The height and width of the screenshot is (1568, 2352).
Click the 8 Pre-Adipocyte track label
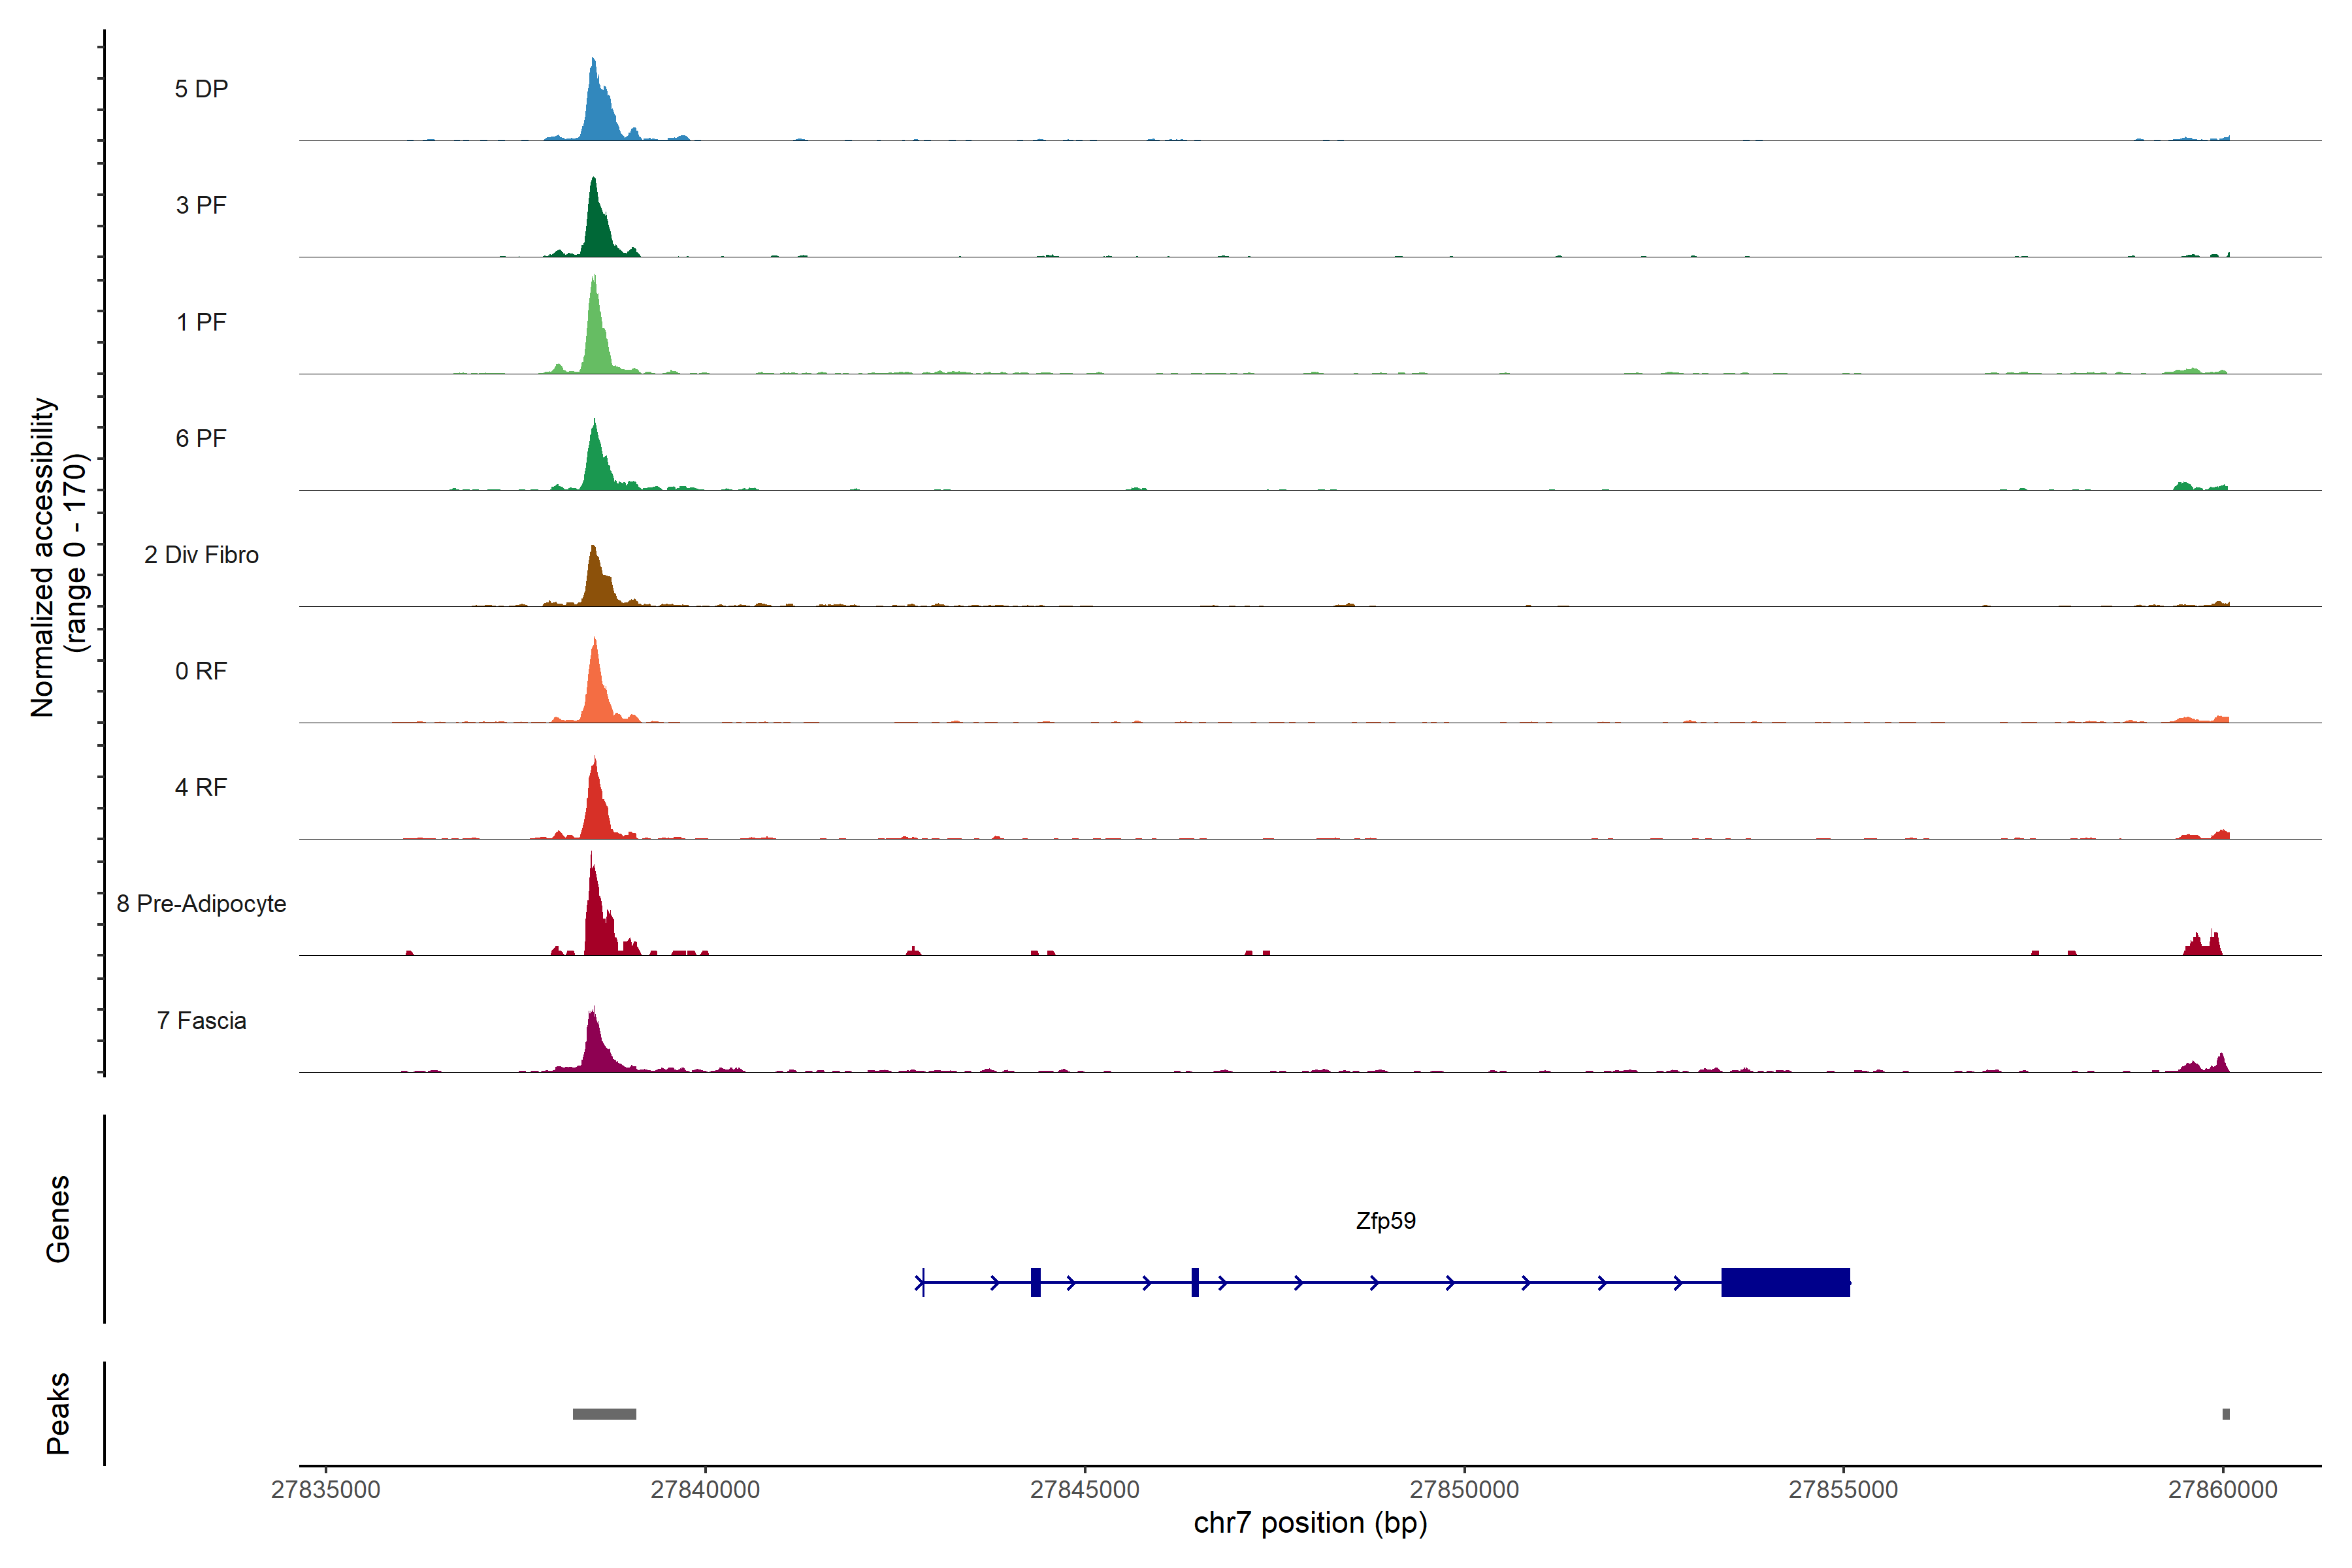(x=201, y=904)
